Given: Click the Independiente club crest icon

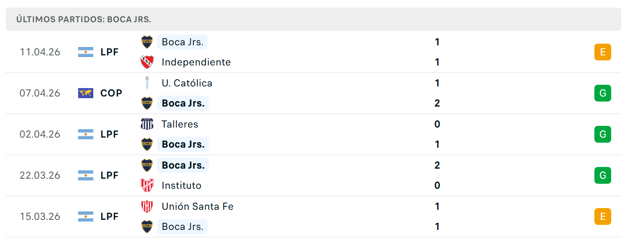Looking at the screenshot, I should 147,62.
